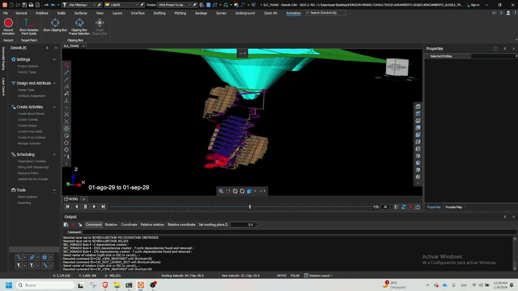Click the Record Animation button
Viewport: 518px width, 291px height.
pos(8,27)
